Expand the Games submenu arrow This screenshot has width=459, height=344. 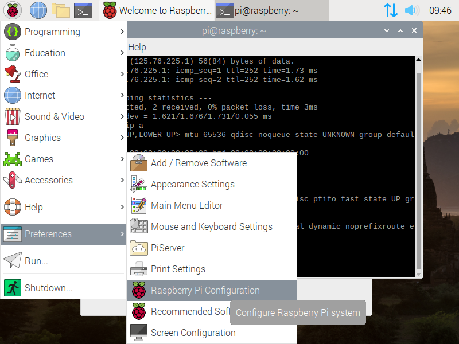tap(122, 159)
